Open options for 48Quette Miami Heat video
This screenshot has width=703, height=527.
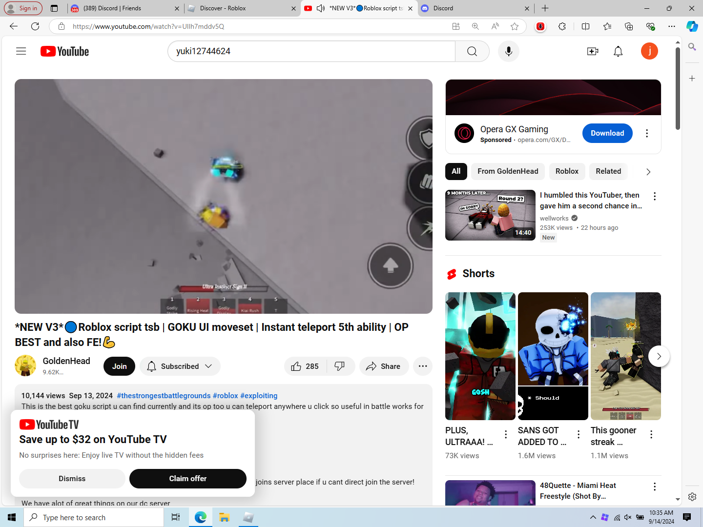(655, 486)
